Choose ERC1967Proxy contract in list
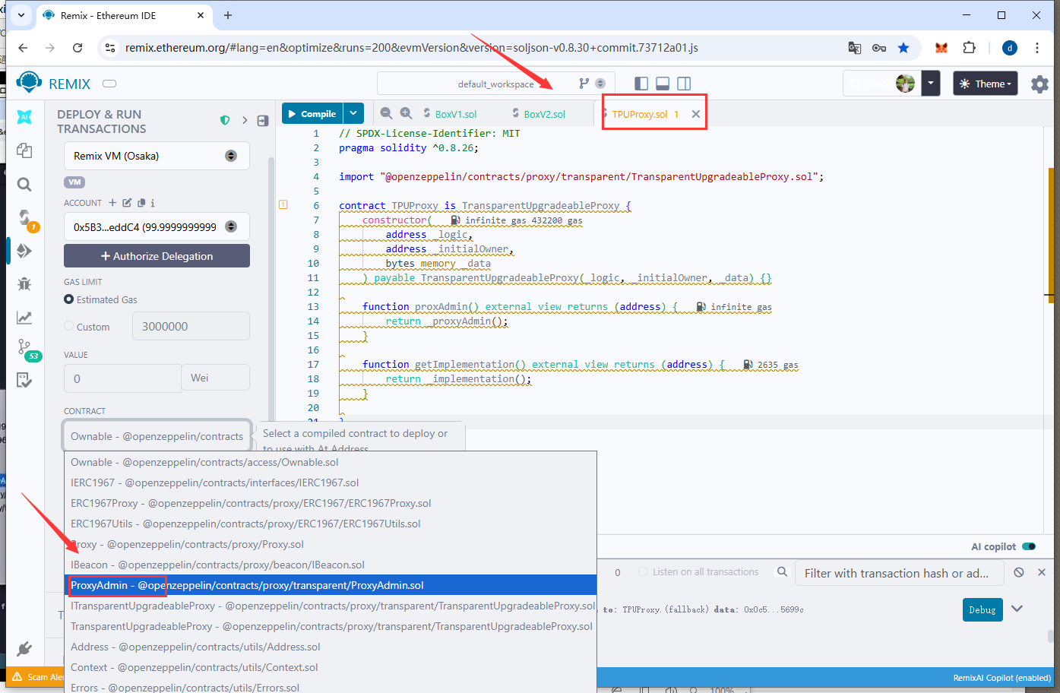 tap(331, 503)
